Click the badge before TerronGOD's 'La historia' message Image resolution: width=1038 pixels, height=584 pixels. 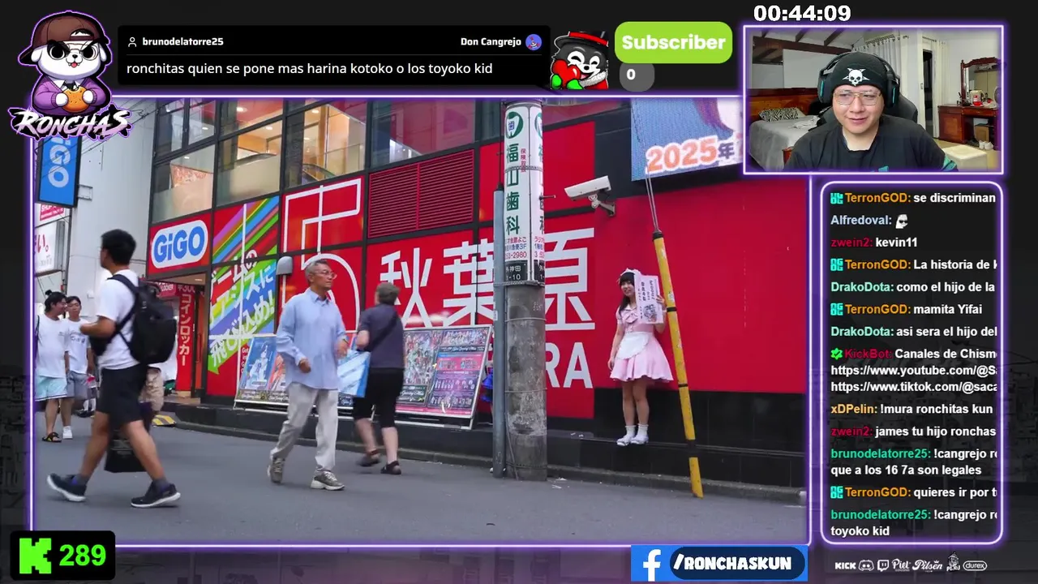(x=837, y=264)
